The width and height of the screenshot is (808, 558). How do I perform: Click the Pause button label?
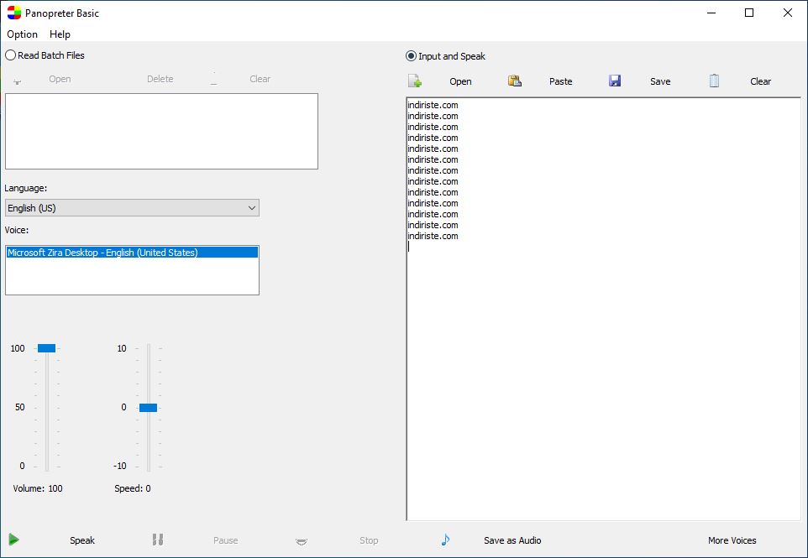coord(226,540)
